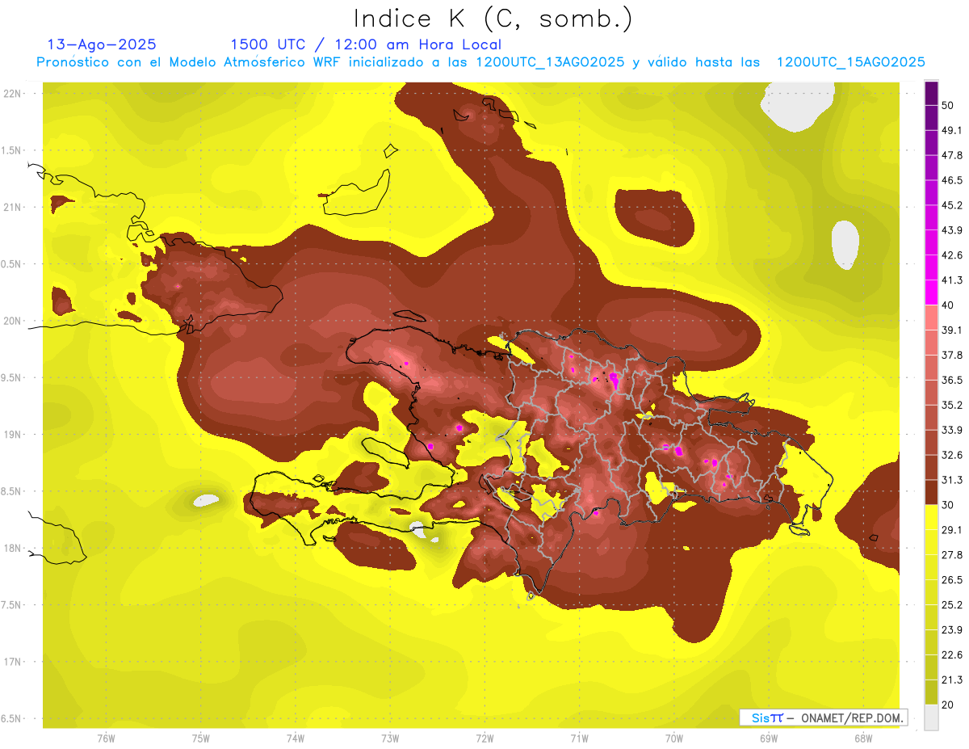Pick the light gray swatch below 20
This screenshot has height=749, width=969.
931,717
